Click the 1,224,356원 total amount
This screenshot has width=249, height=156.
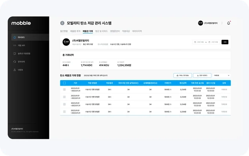[124, 65]
